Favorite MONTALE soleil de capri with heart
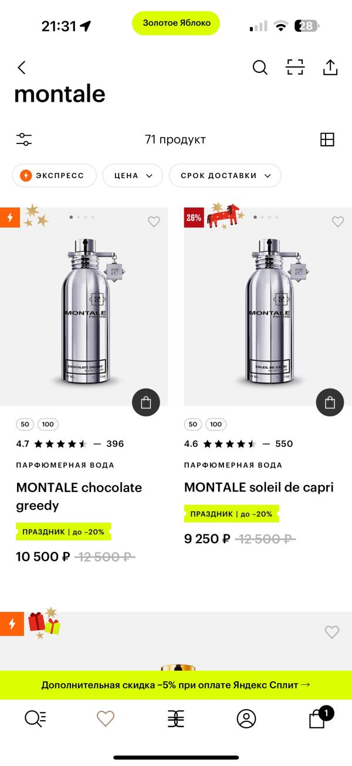The height and width of the screenshot is (766, 352). click(338, 222)
